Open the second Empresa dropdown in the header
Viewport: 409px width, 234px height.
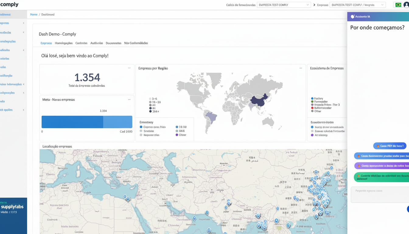357,5
